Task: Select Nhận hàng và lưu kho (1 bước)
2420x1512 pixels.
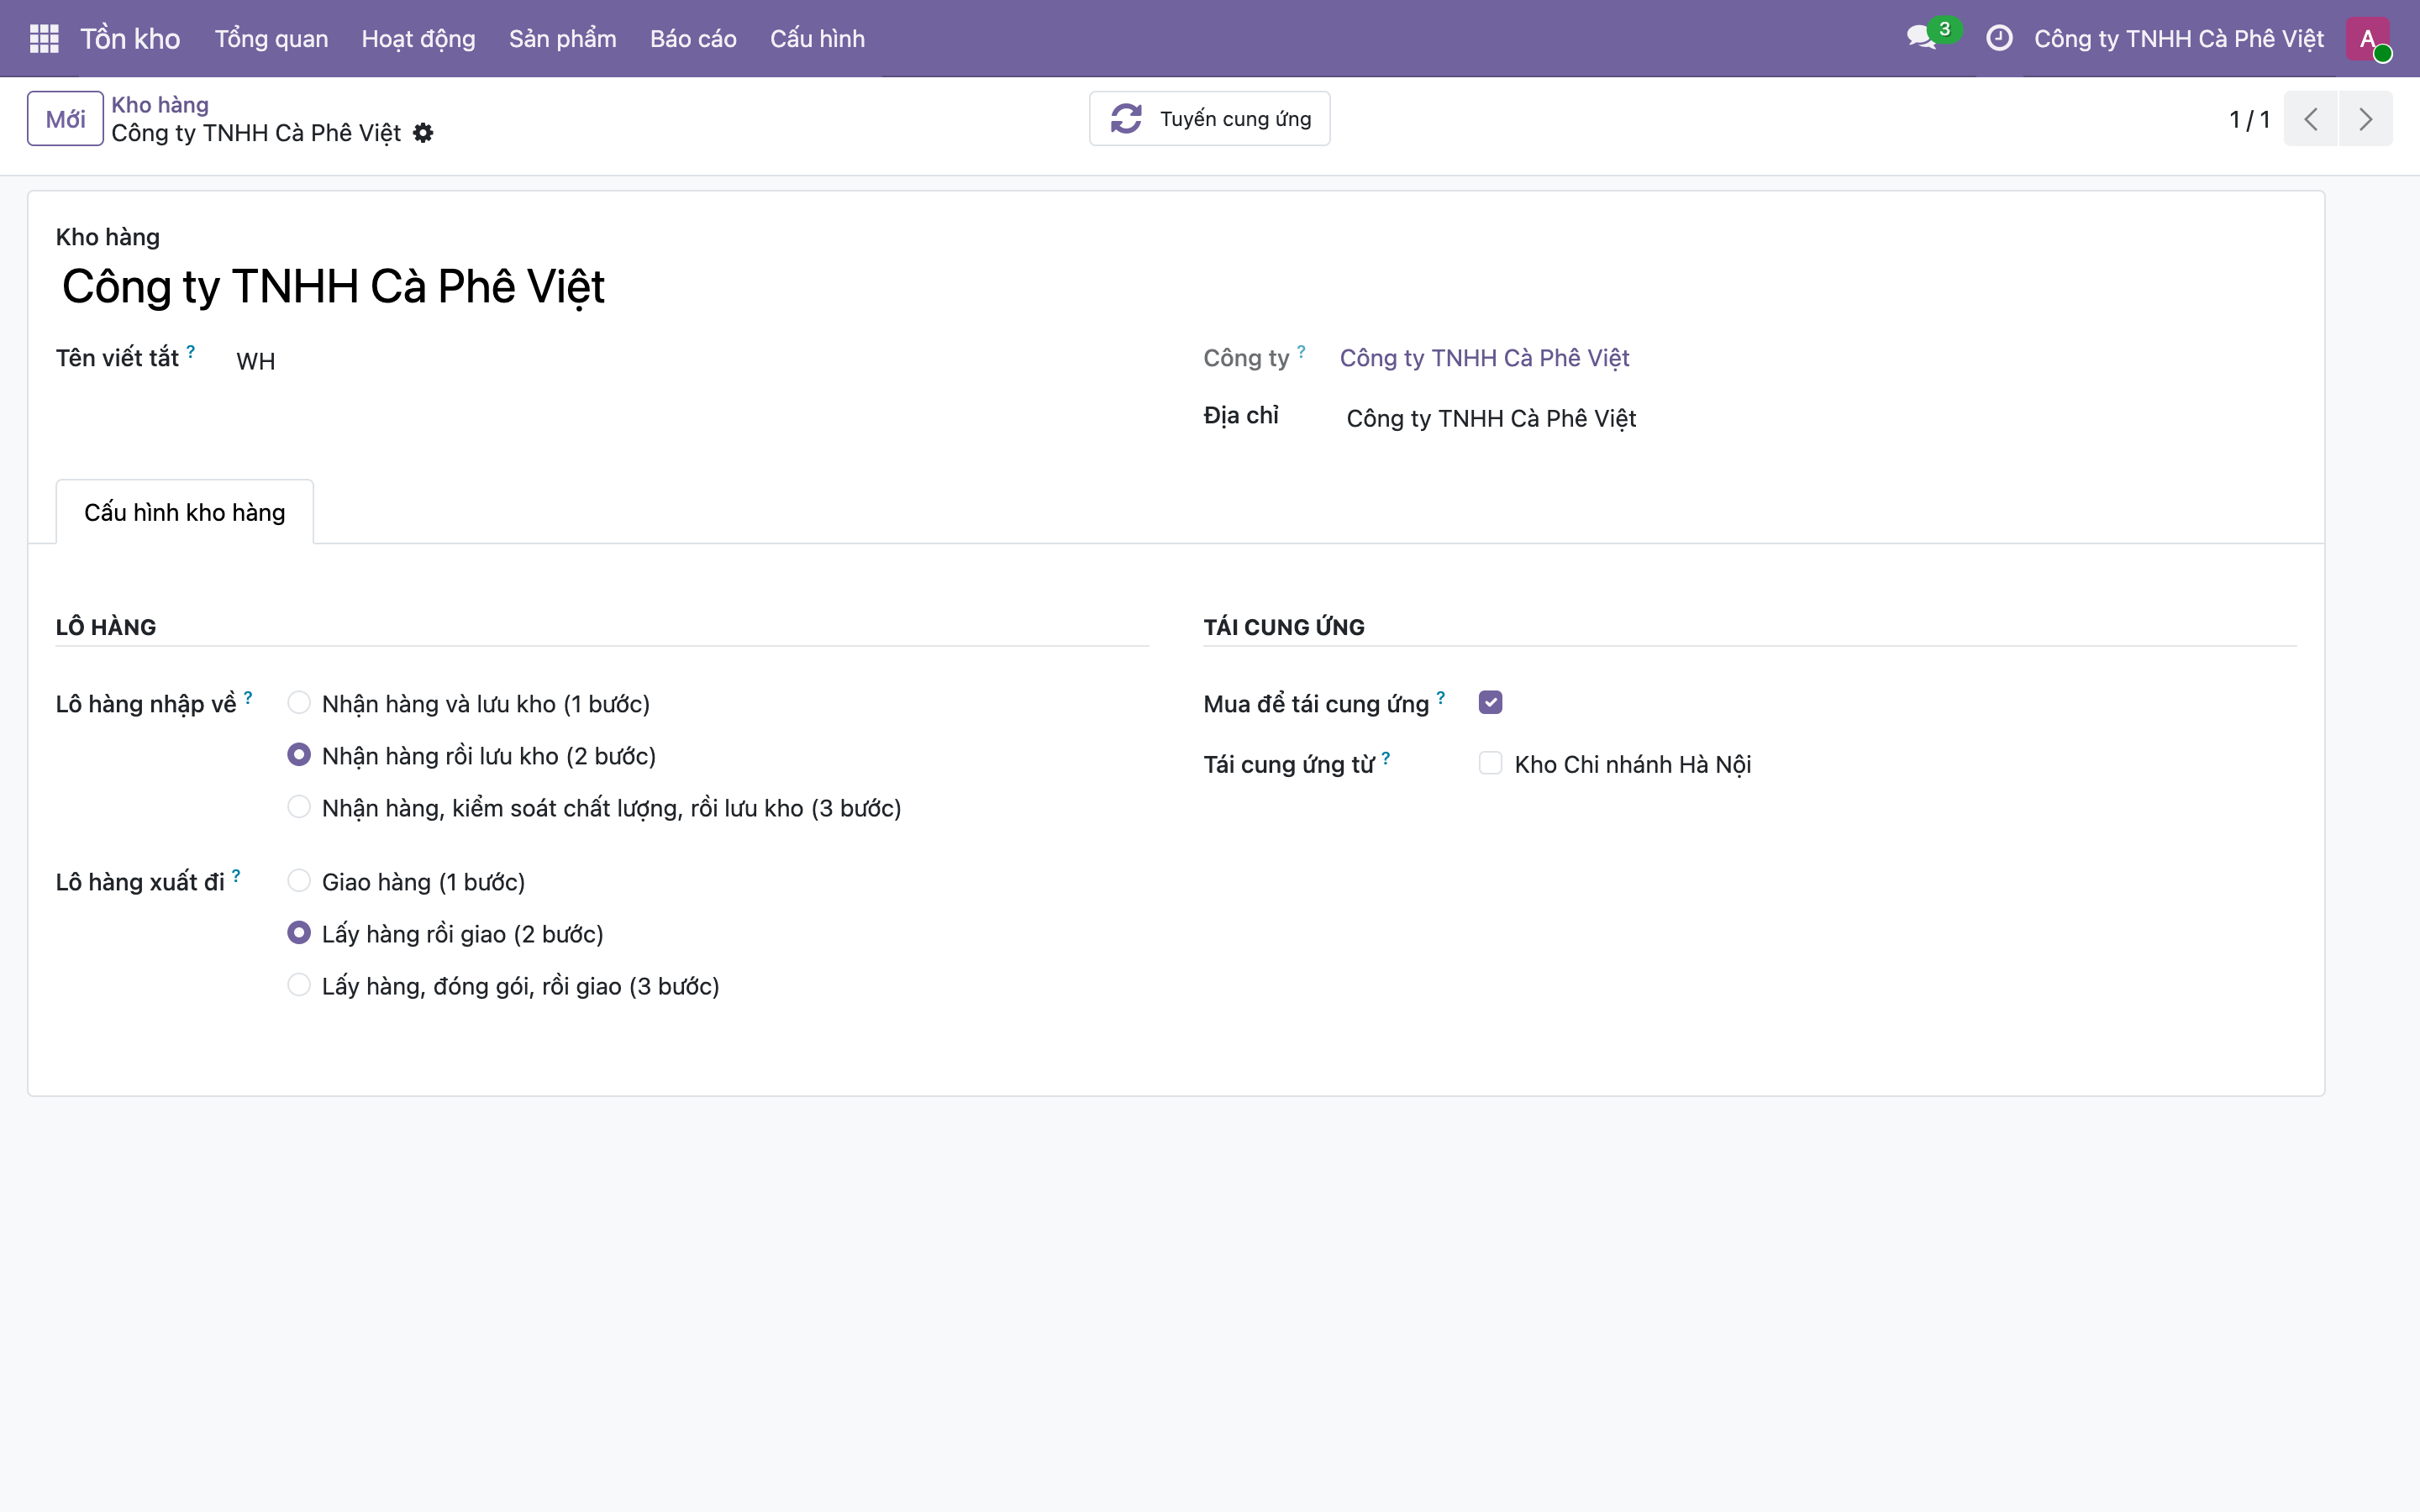Action: [299, 703]
